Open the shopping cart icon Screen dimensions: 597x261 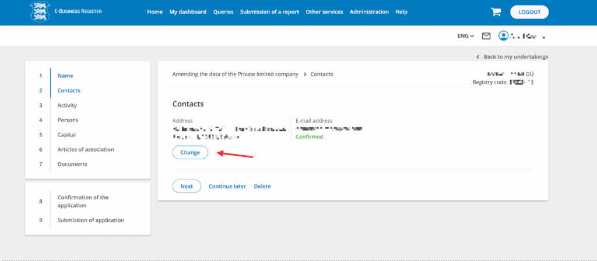click(x=496, y=12)
